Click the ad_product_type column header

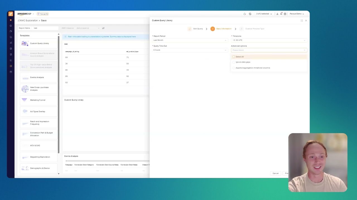coord(132,52)
